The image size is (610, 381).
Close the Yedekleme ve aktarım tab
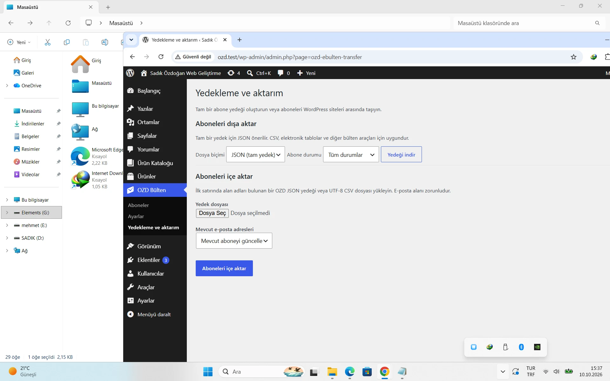[225, 40]
